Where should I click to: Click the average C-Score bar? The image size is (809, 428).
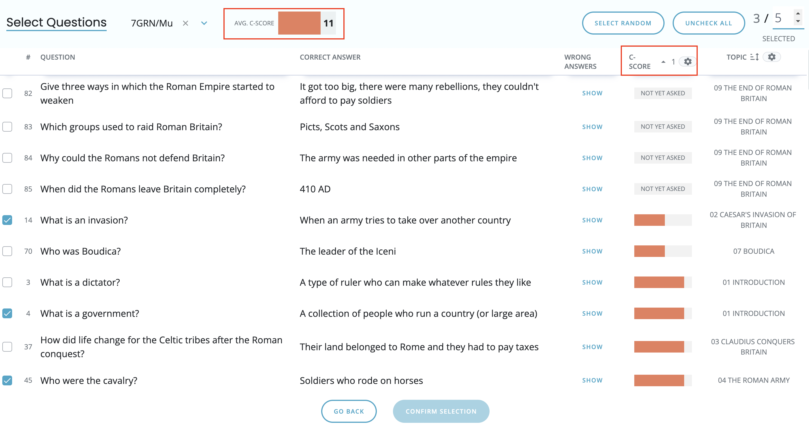click(299, 23)
